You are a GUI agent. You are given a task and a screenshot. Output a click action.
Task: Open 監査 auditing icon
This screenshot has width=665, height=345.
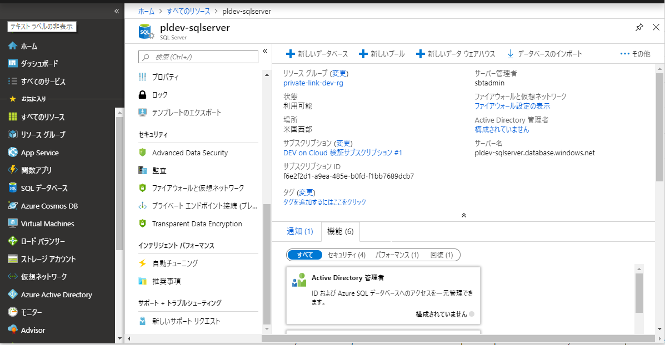(x=142, y=170)
